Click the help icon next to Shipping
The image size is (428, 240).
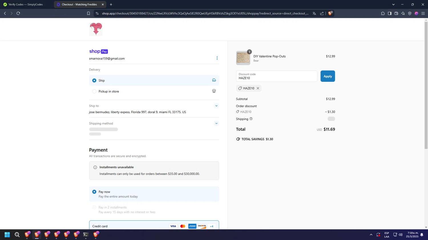[251, 119]
